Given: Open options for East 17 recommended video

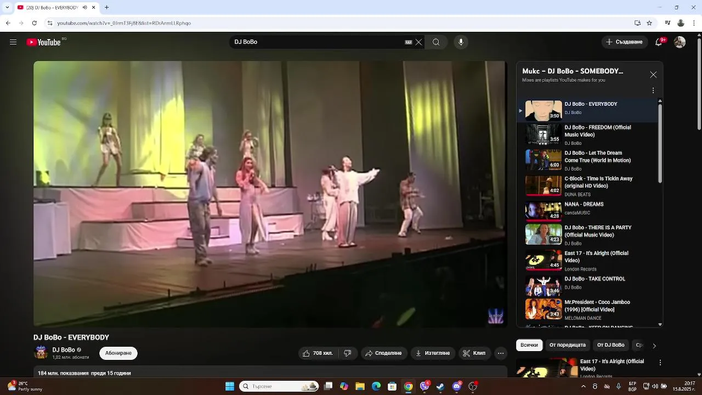Looking at the screenshot, I should pos(660,363).
